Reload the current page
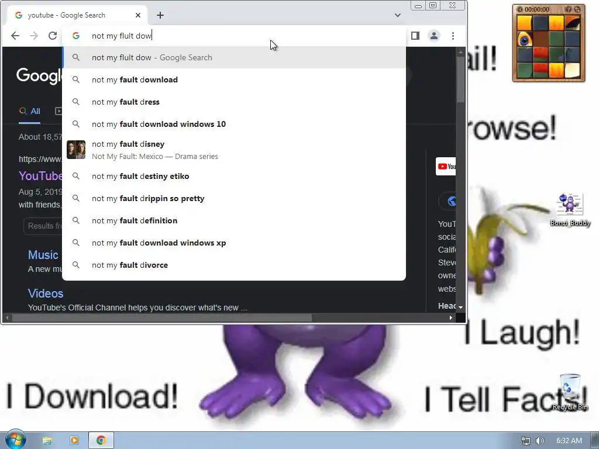The image size is (599, 449). point(53,36)
